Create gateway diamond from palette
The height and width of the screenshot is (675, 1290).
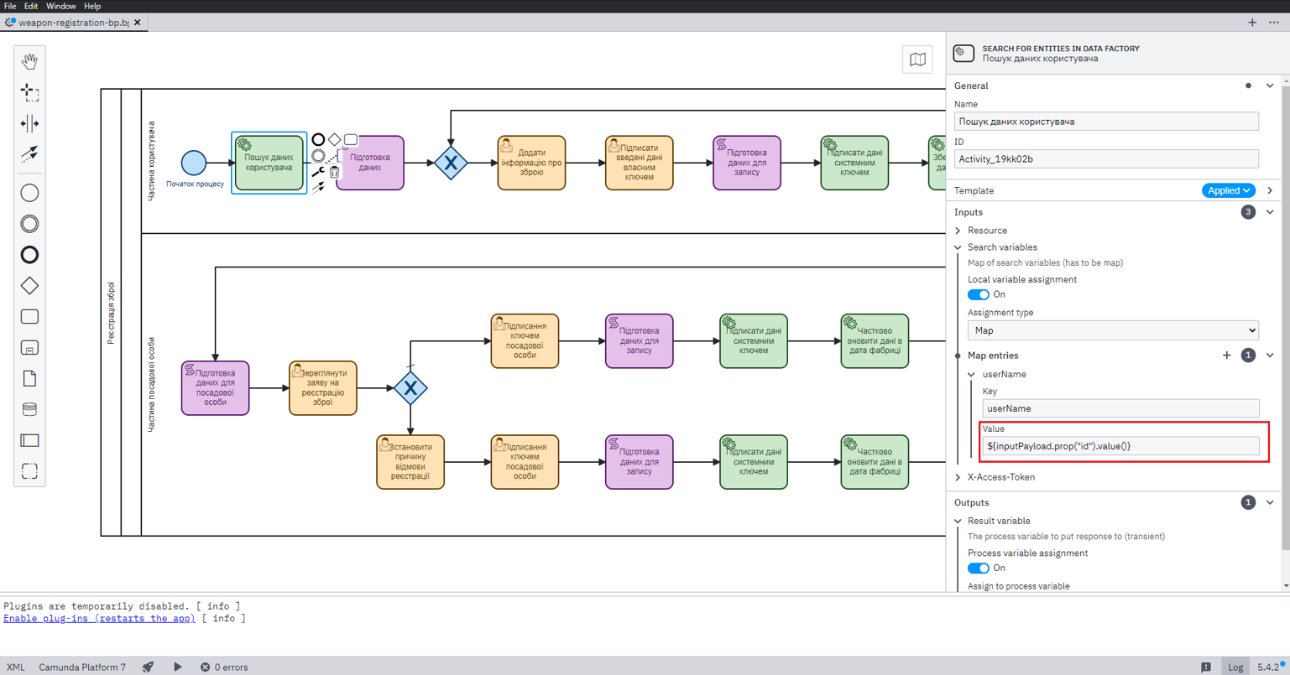pos(29,286)
